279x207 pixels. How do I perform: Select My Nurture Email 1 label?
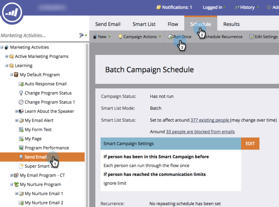pos(44,194)
